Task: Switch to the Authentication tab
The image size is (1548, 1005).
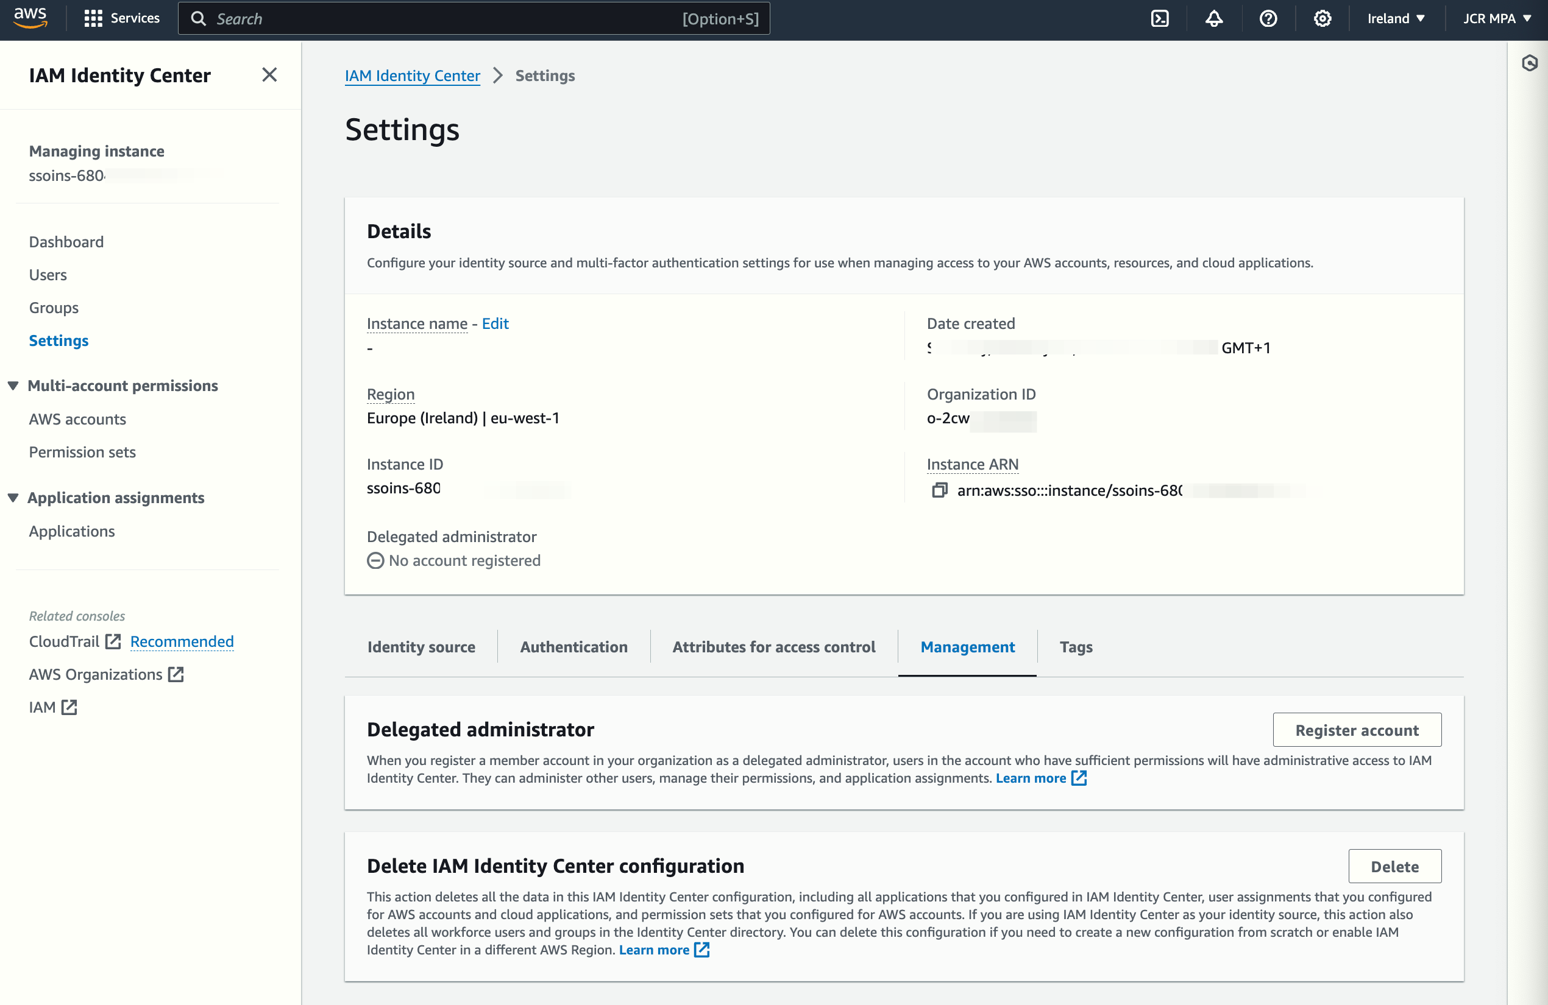Action: coord(573,647)
